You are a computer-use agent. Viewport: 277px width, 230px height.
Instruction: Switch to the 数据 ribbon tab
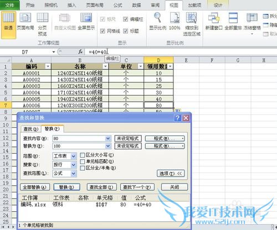136,5
